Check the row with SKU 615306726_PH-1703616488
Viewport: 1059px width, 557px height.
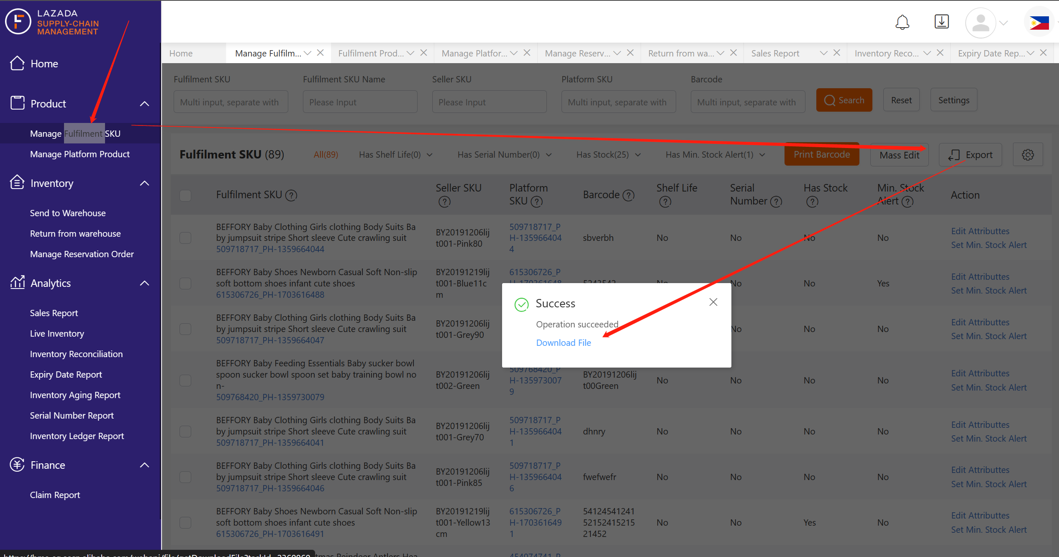coord(185,283)
